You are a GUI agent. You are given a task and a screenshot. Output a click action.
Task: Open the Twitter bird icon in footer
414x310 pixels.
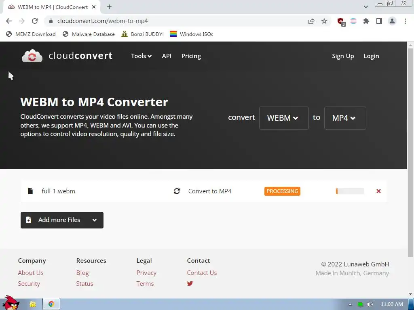[190, 284]
